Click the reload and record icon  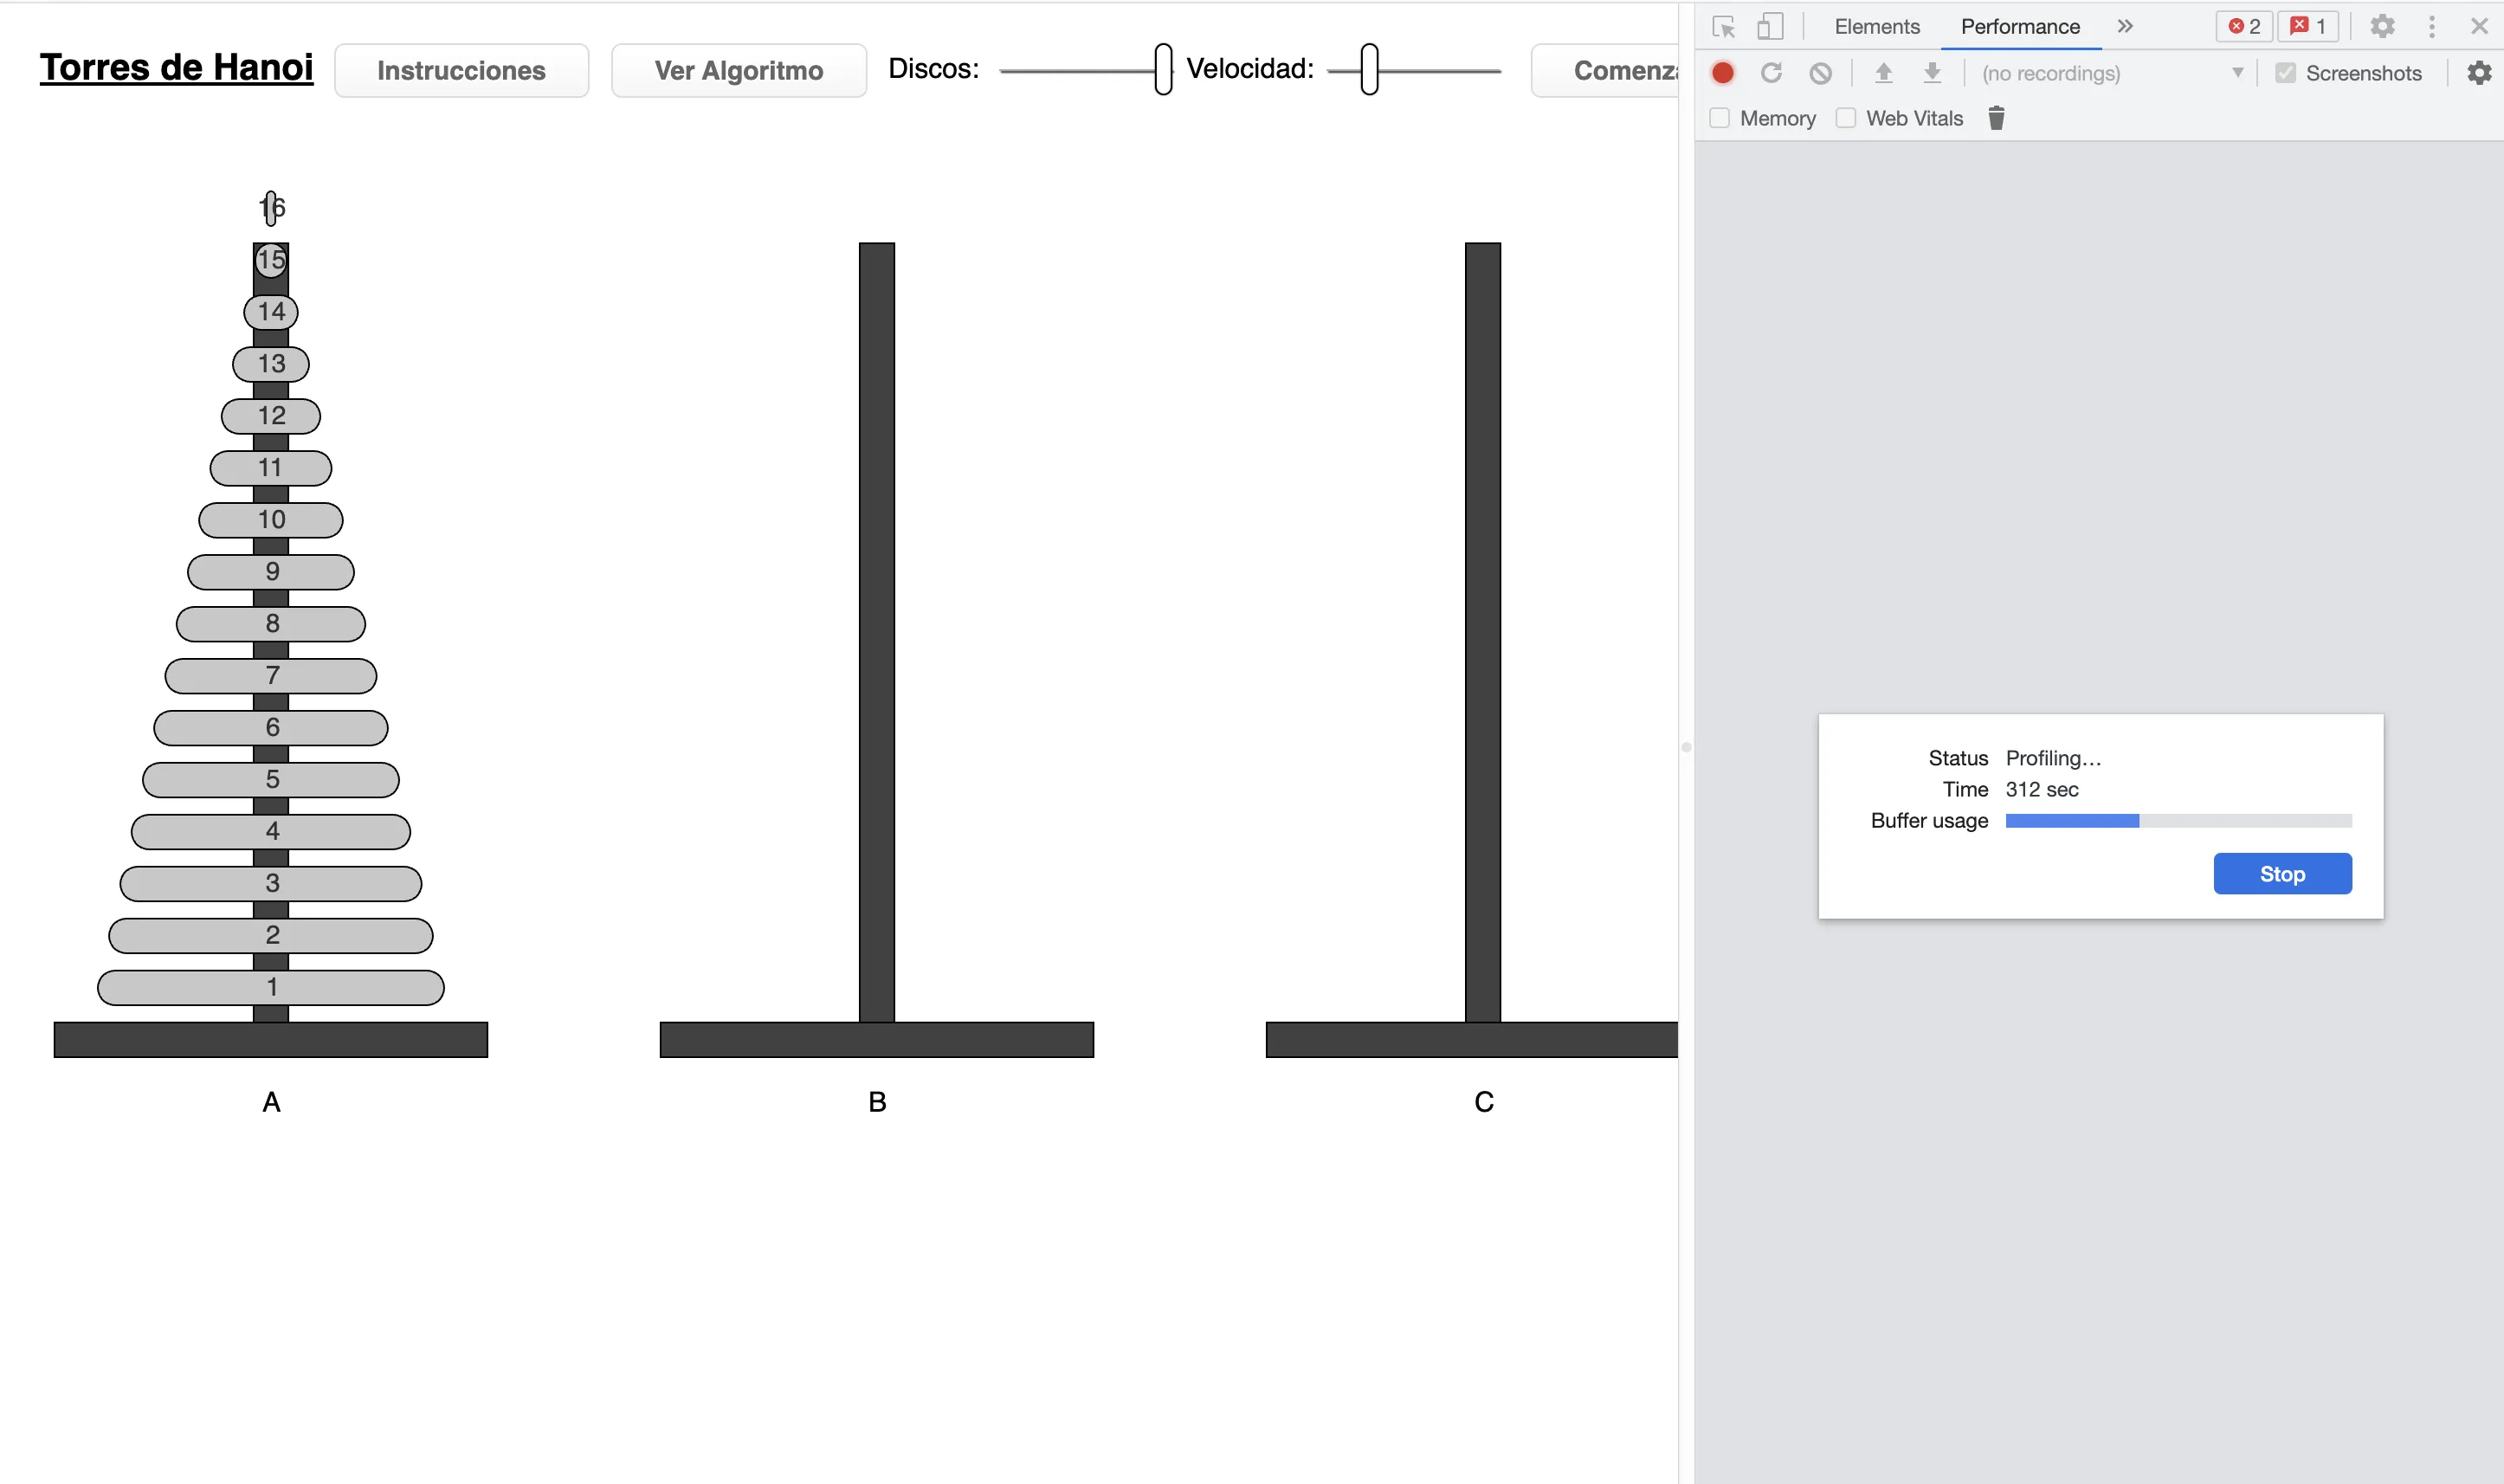(x=1772, y=73)
